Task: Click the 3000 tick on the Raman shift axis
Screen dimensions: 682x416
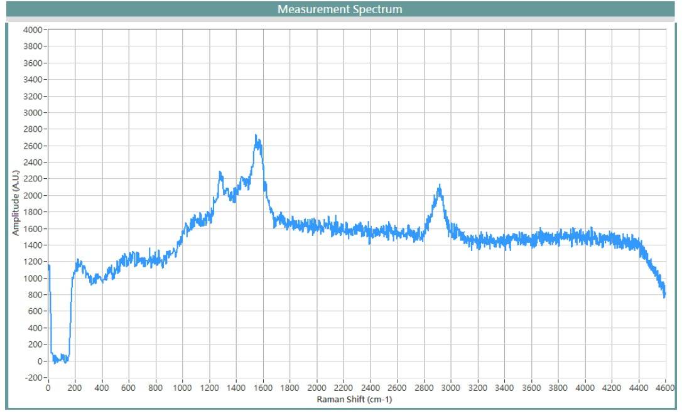Action: [451, 388]
